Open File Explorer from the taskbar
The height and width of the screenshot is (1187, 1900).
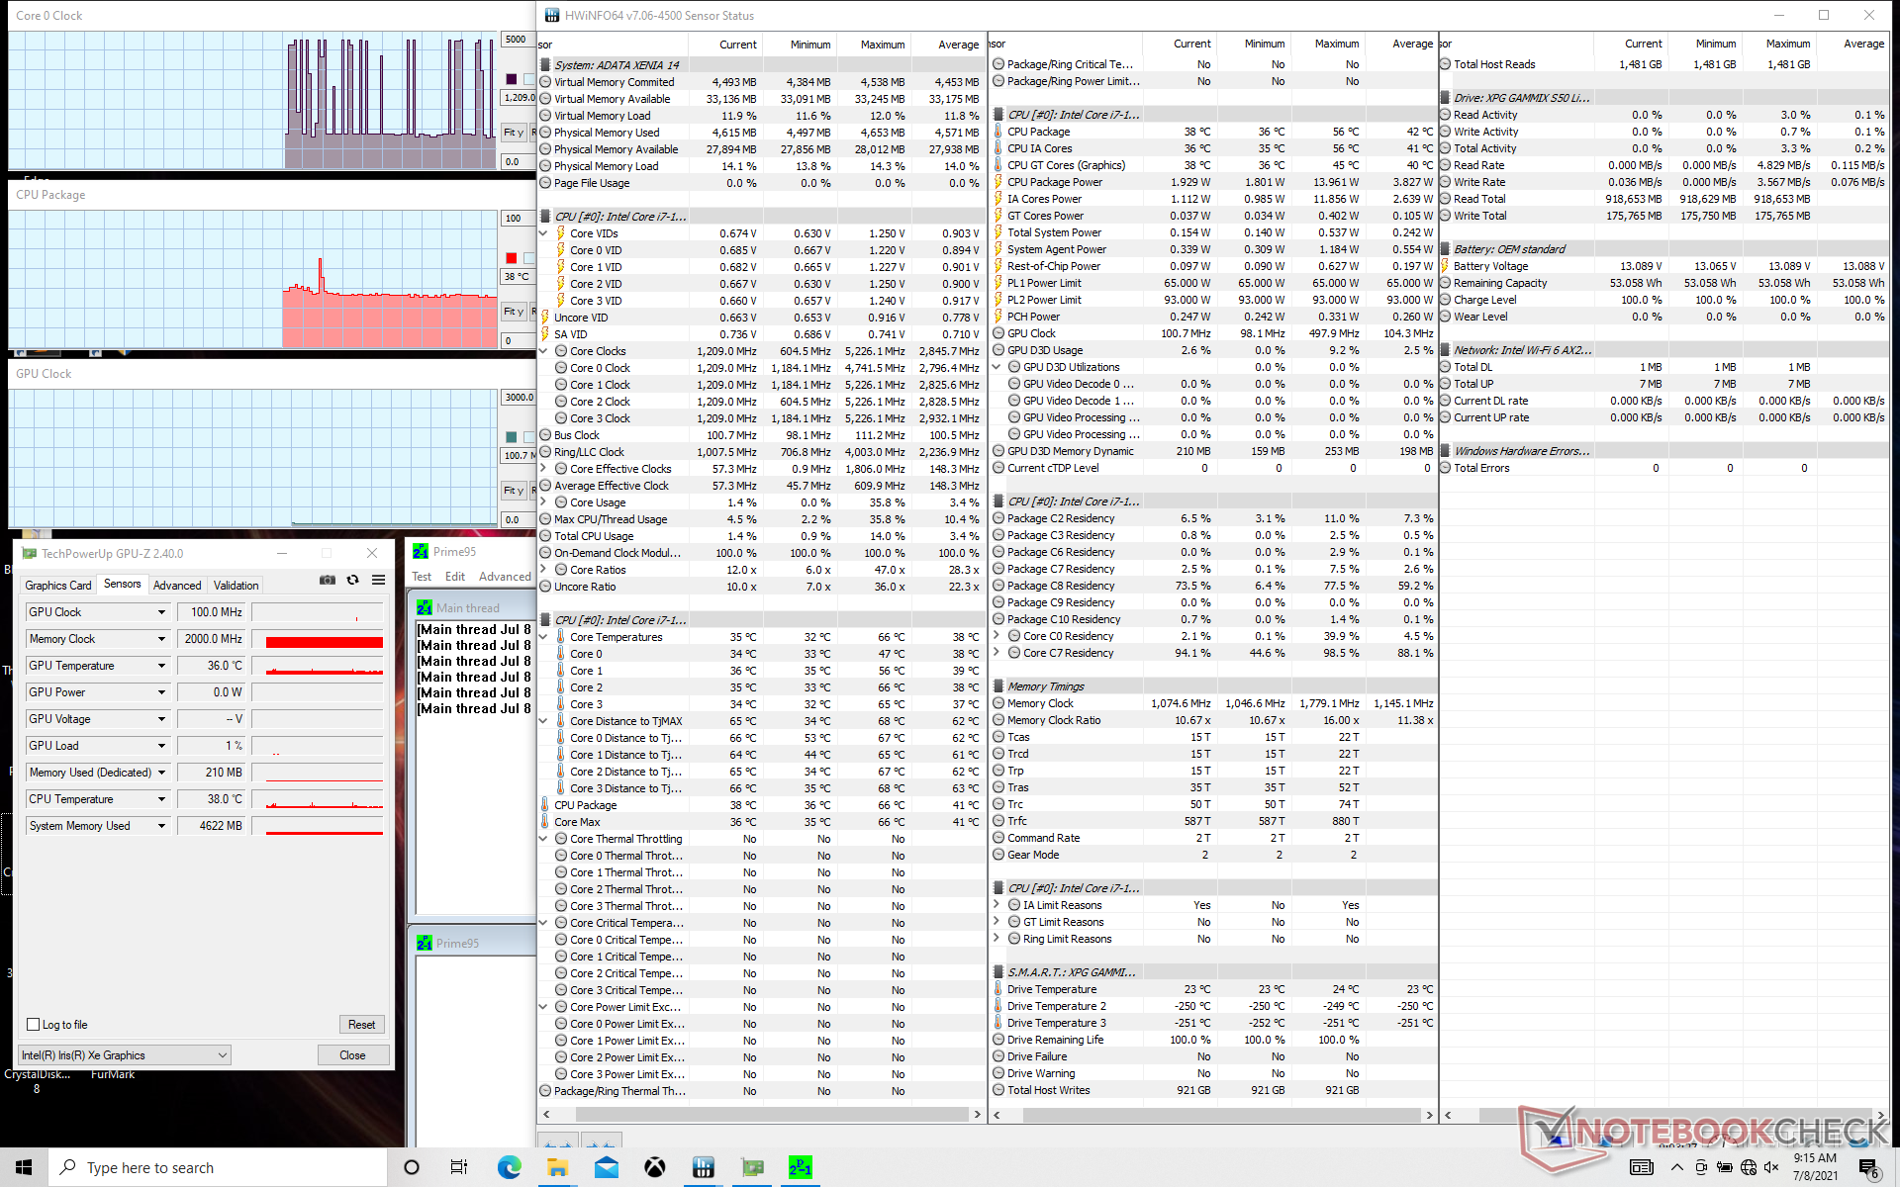click(x=557, y=1167)
